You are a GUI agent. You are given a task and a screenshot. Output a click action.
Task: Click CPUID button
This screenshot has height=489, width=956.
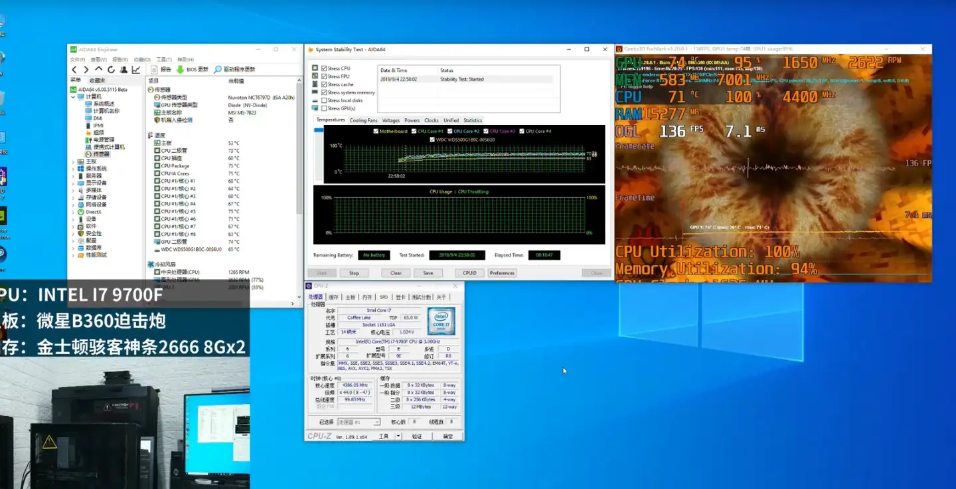469,273
